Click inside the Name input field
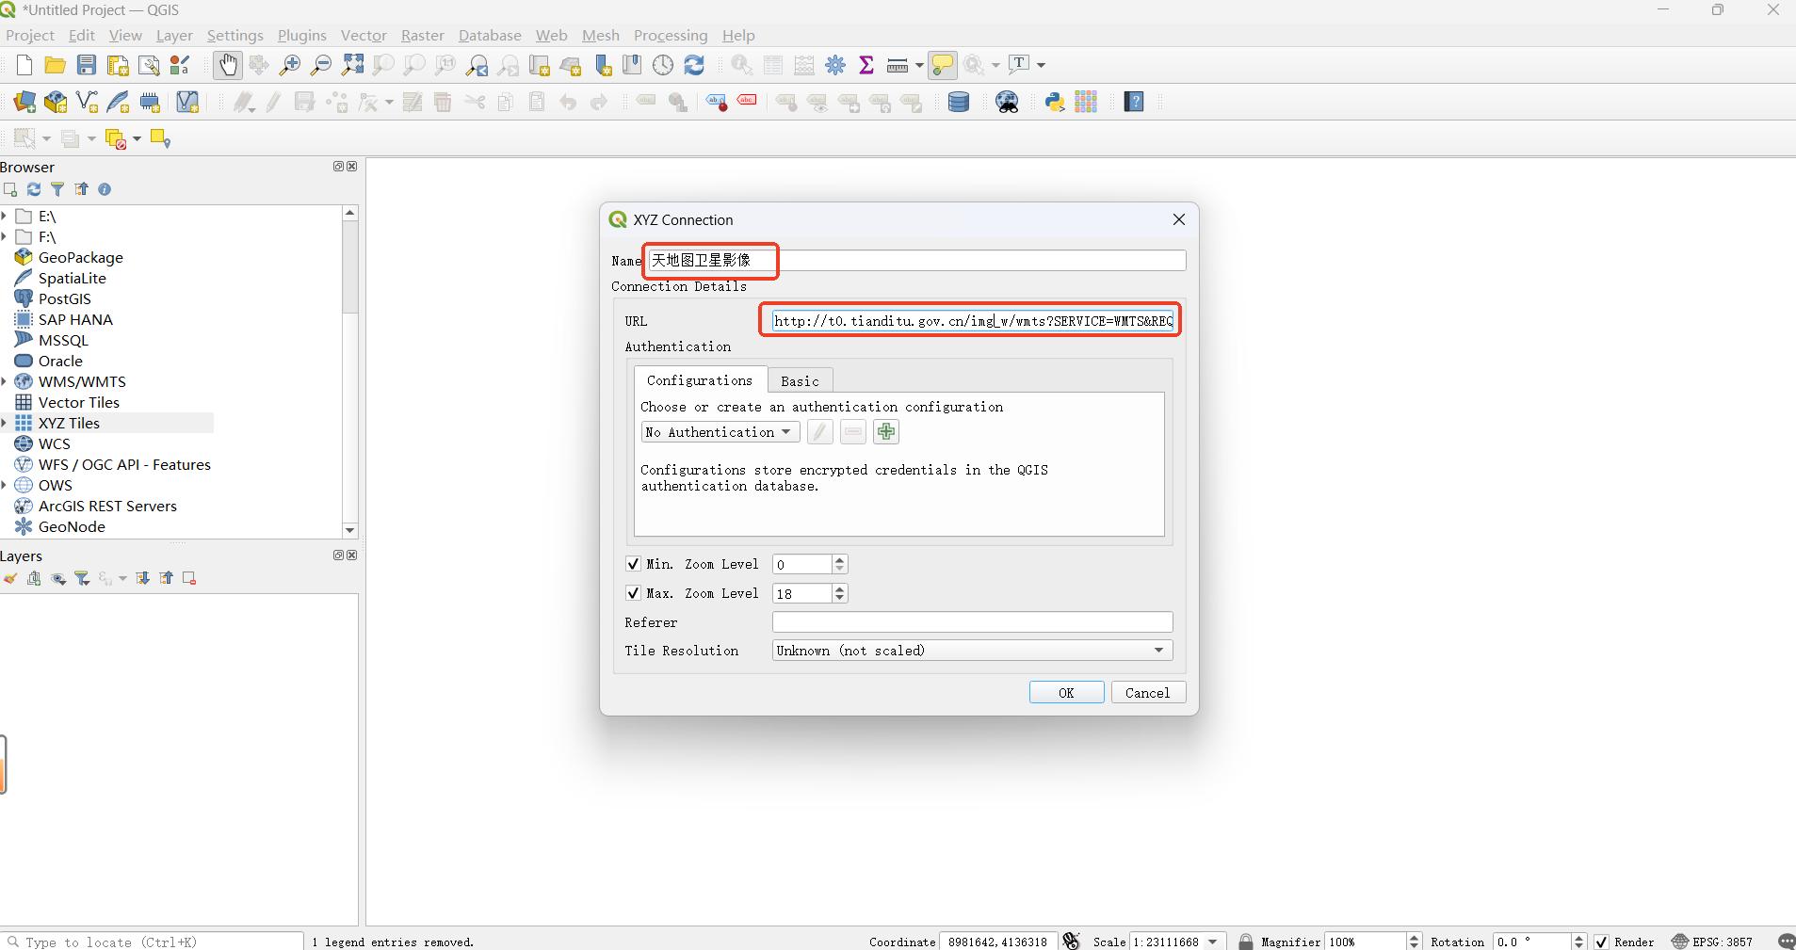Screen dimensions: 1796x950 coord(916,260)
